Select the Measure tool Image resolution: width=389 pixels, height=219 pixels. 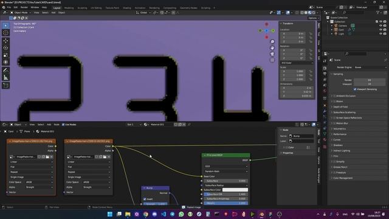click(6, 78)
